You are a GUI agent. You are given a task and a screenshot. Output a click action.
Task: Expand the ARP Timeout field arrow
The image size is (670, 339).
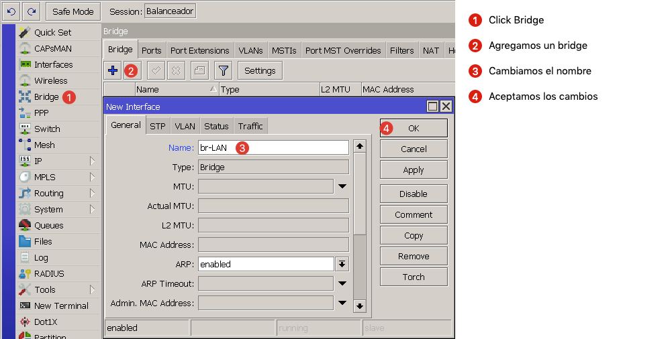coord(342,283)
